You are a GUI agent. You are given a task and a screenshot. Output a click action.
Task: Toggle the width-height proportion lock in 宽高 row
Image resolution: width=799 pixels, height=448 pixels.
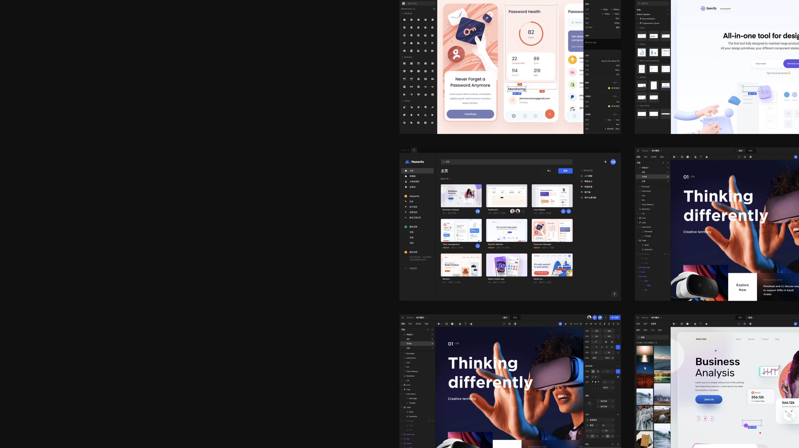(x=618, y=336)
